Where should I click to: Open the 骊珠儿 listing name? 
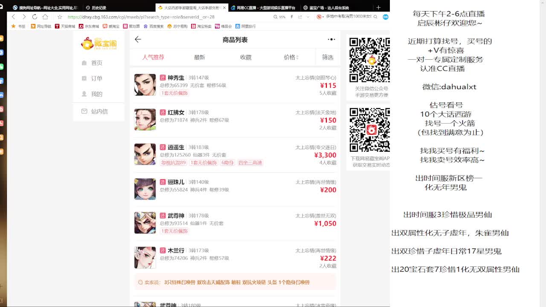[x=176, y=182]
